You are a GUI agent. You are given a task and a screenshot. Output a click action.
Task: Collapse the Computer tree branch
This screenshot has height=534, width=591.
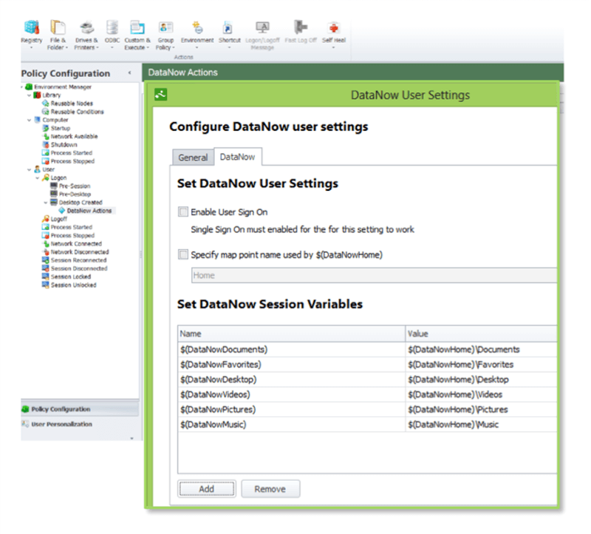click(x=30, y=120)
